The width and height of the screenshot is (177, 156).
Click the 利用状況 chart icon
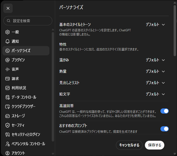coord(8,88)
